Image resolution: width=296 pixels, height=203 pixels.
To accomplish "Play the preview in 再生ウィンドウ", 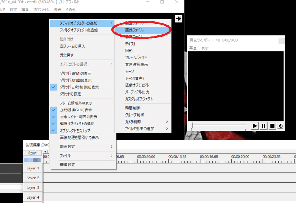I will tap(255, 126).
